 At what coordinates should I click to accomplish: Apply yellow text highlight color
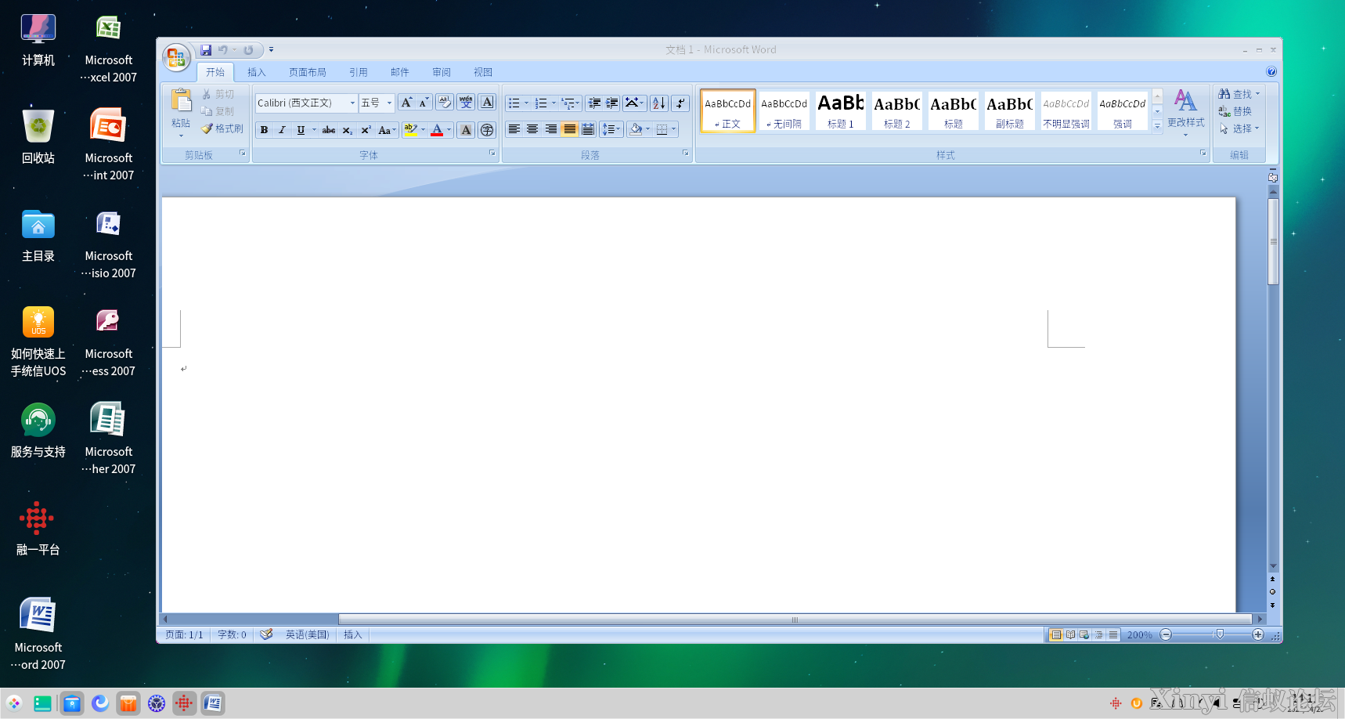click(x=410, y=130)
